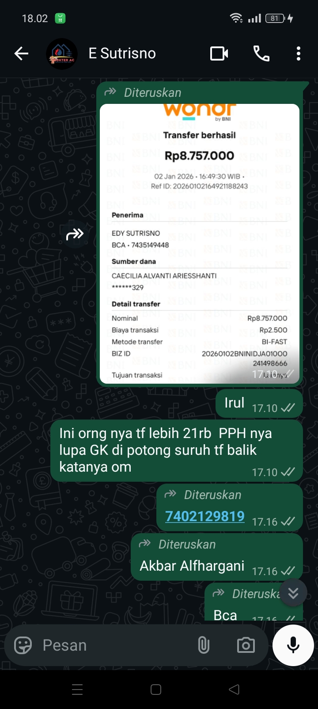Viewport: 318px width, 709px height.
Task: Open the wondr transfer receipt image
Action: point(200,244)
